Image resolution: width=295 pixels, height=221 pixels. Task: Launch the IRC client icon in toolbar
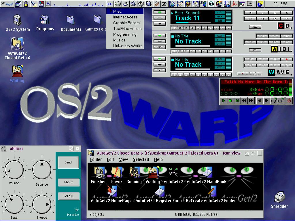tap(211, 4)
